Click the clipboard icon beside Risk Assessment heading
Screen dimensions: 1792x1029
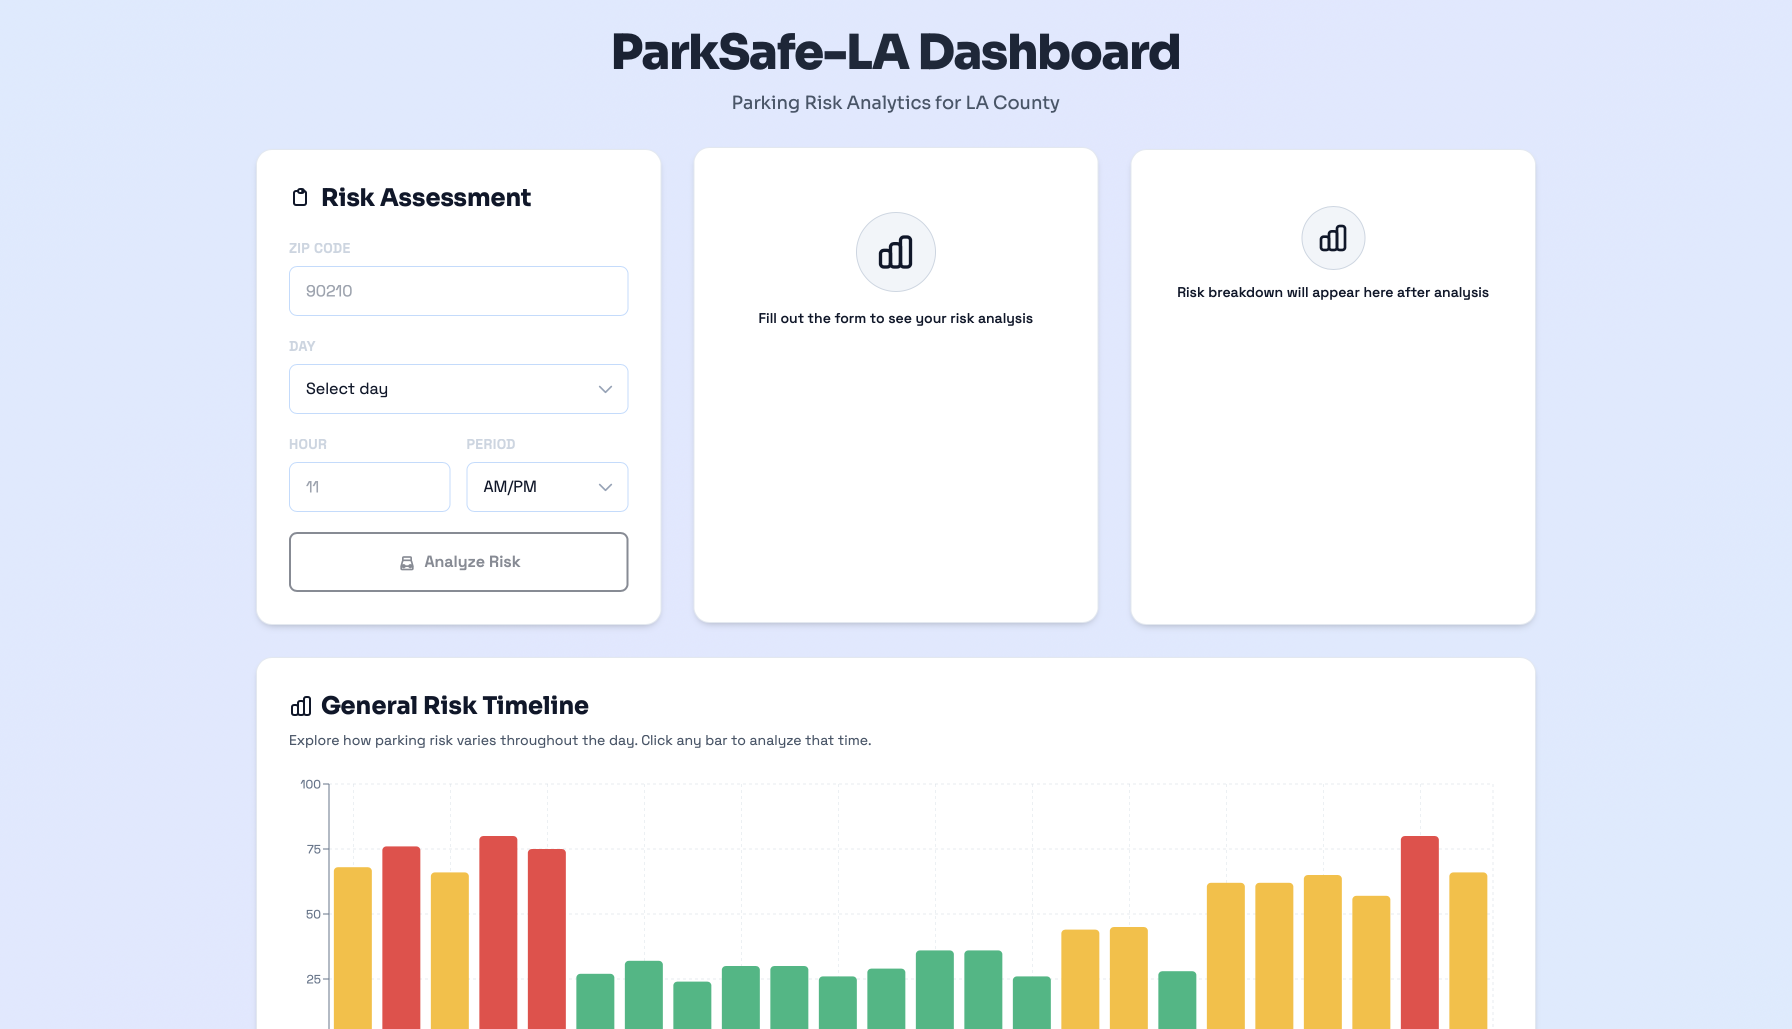coord(300,197)
